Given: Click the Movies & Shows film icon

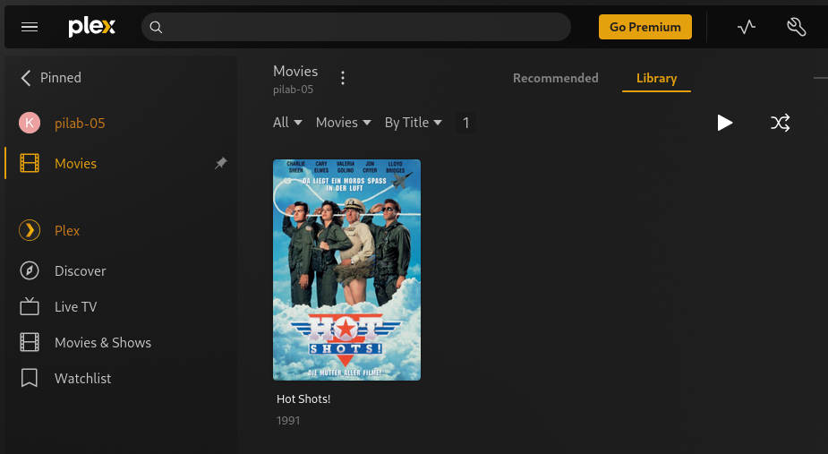Looking at the screenshot, I should (30, 342).
